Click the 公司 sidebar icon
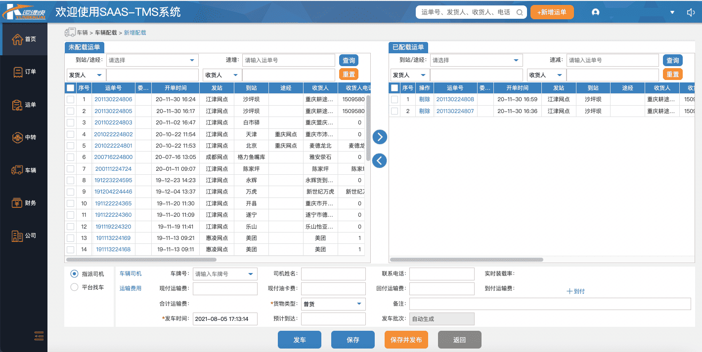The width and height of the screenshot is (702, 352). coord(18,235)
